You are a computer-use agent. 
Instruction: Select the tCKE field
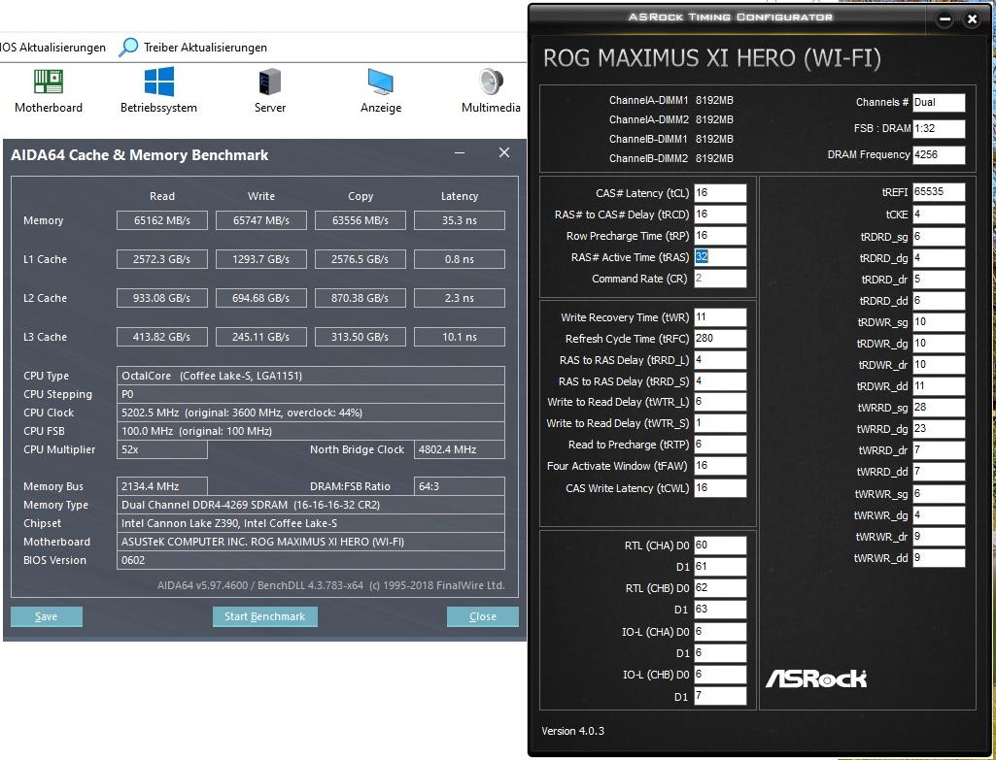939,215
